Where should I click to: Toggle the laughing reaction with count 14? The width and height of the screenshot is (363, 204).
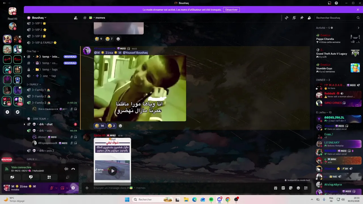point(99,126)
